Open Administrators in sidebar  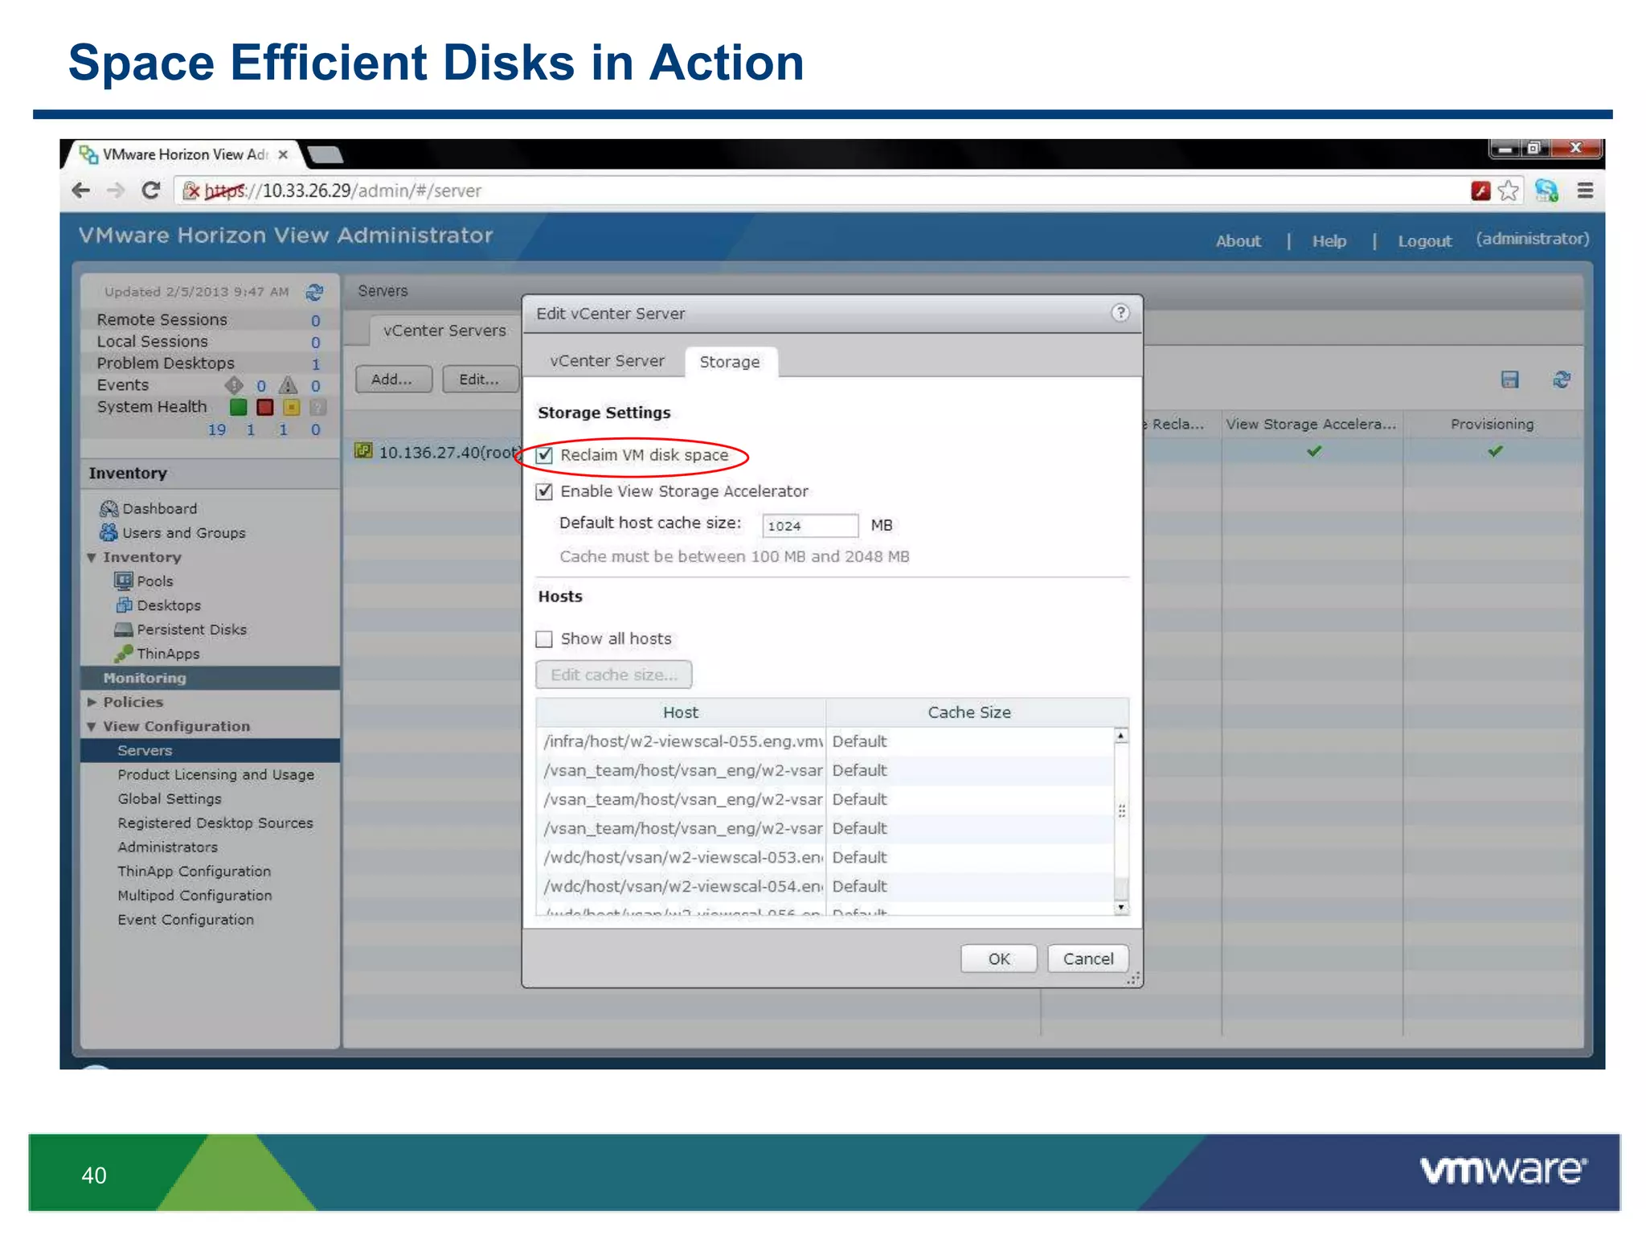[167, 847]
